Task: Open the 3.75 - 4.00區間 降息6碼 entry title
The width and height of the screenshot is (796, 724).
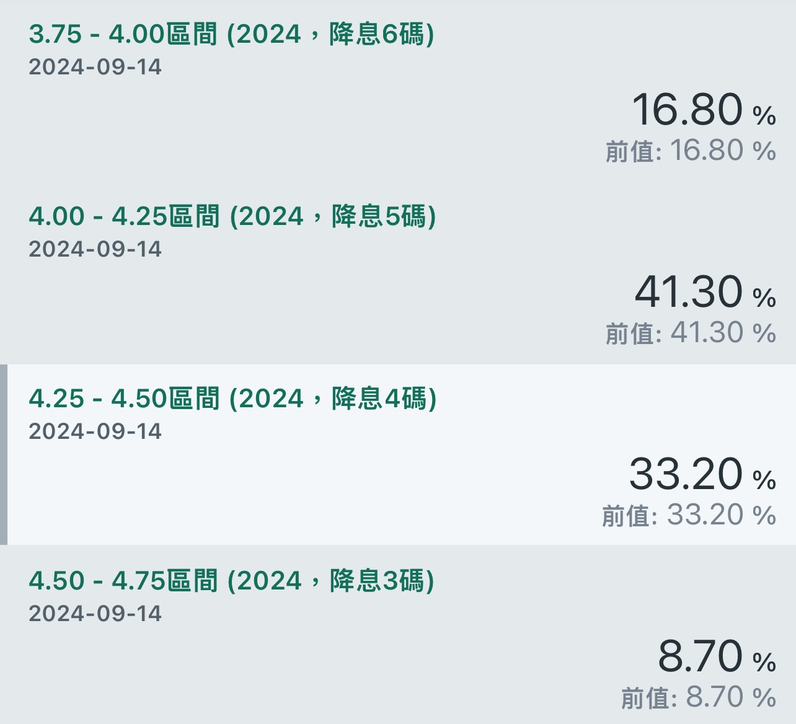Action: click(231, 34)
